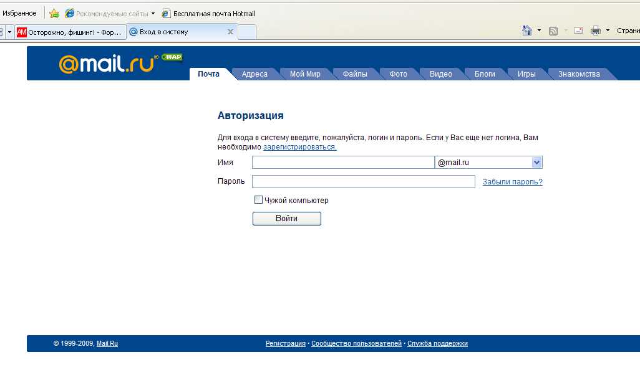Open the tab list dropdown arrow
The width and height of the screenshot is (640, 375).
[x=10, y=32]
